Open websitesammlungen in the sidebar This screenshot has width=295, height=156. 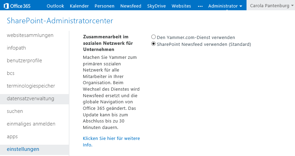coord(30,35)
